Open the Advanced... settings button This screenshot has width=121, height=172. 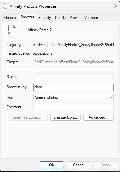coord(99,117)
